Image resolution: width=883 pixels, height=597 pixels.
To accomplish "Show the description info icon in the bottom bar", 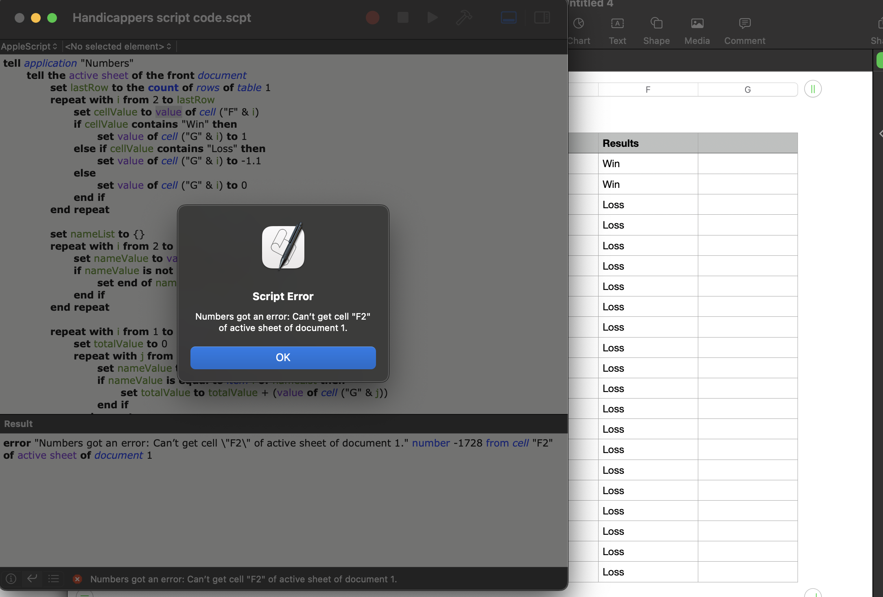I will click(x=11, y=578).
